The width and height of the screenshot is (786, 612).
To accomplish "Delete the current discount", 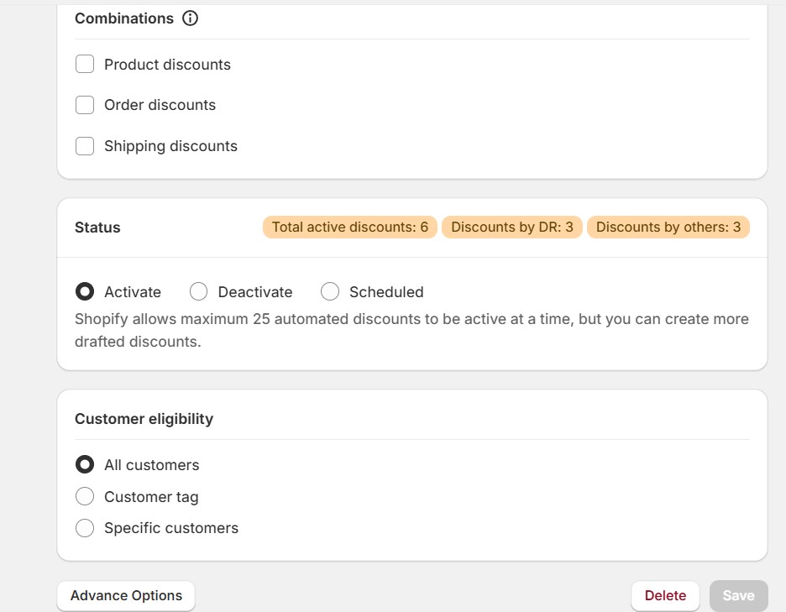I will (665, 595).
